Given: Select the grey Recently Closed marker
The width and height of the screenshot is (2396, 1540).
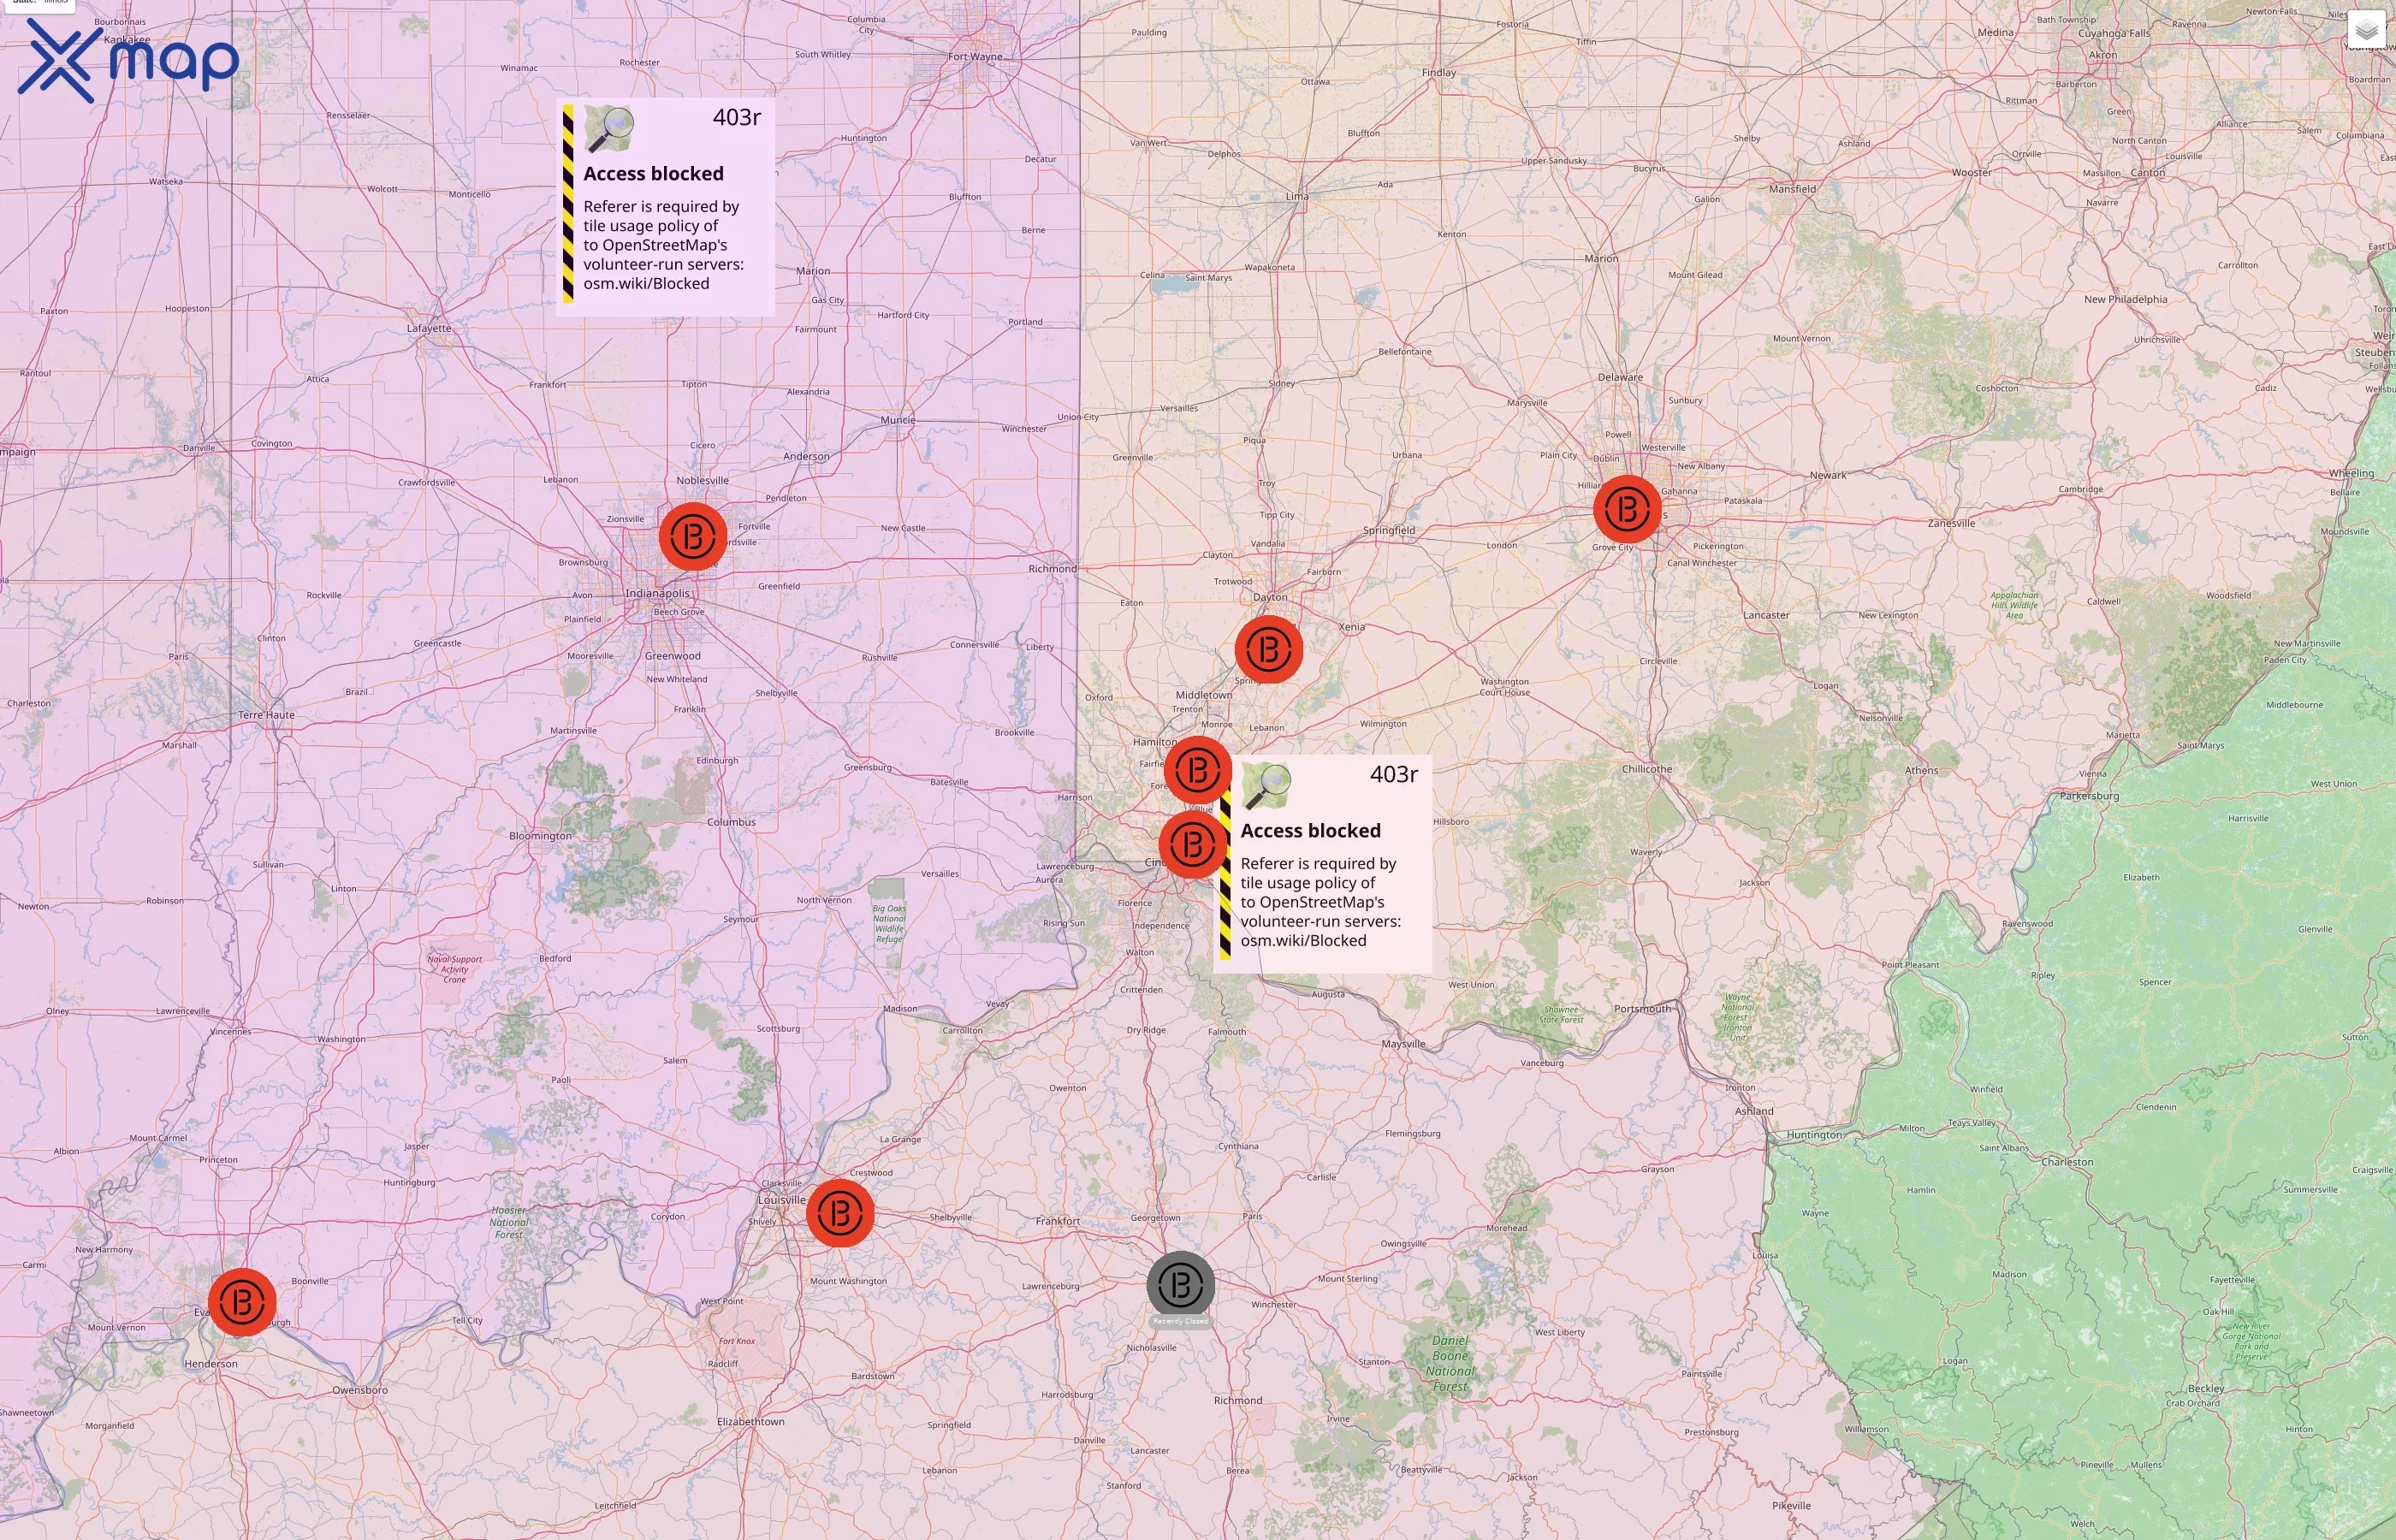Looking at the screenshot, I should (x=1180, y=1285).
